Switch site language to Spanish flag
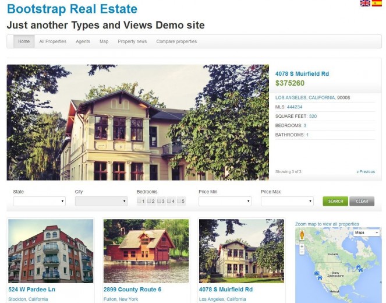386x303 pixels. 377,3
